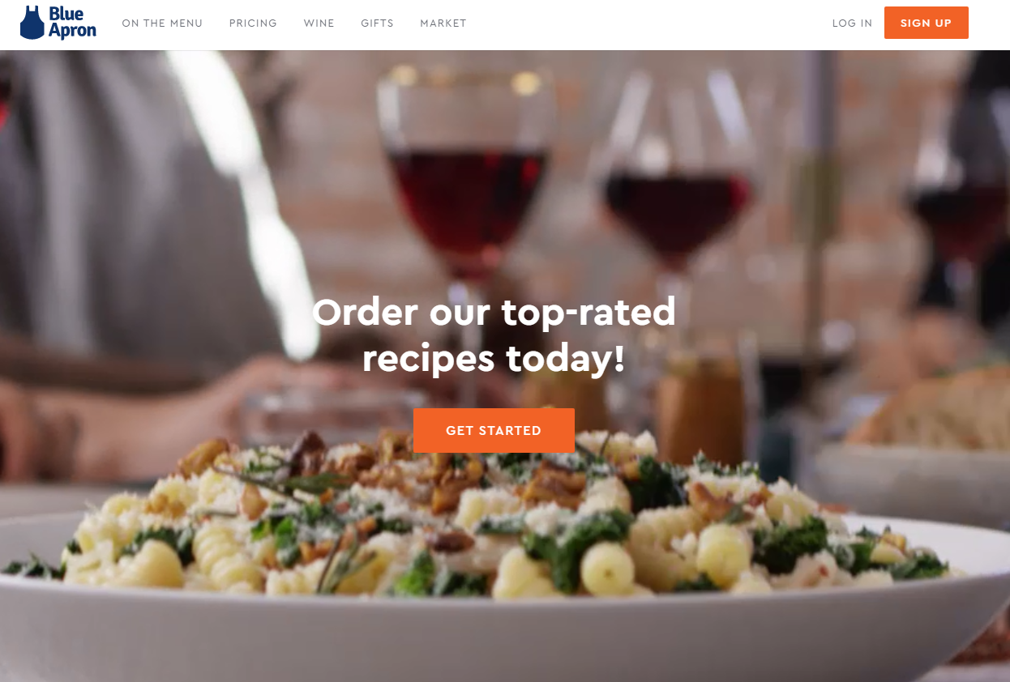Click the Get Started button
This screenshot has height=682, width=1010.
pyautogui.click(x=494, y=430)
